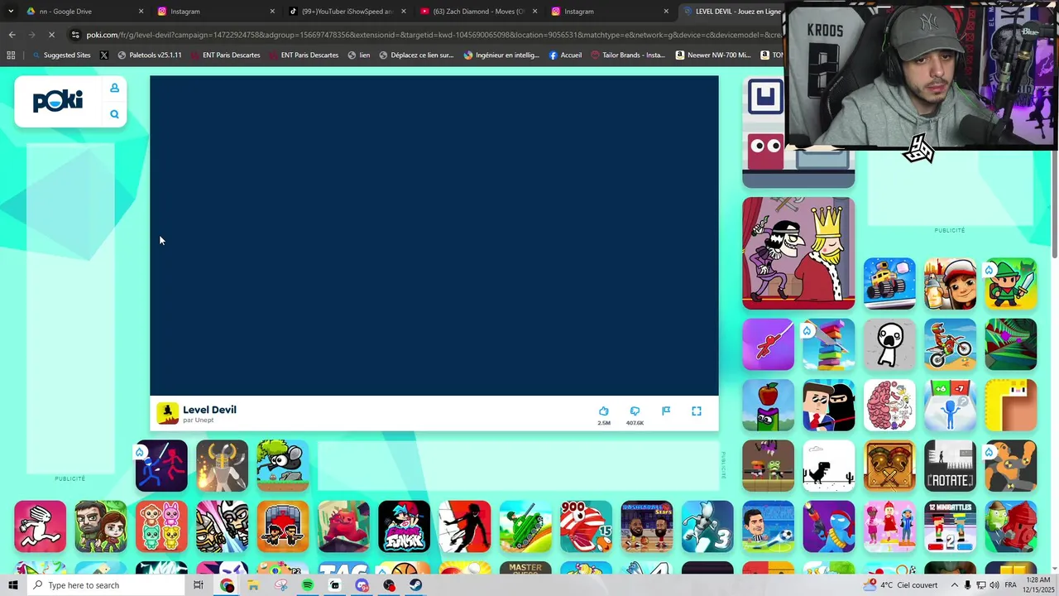Open the red stickman hook game
This screenshot has width=1059, height=596.
(x=768, y=344)
